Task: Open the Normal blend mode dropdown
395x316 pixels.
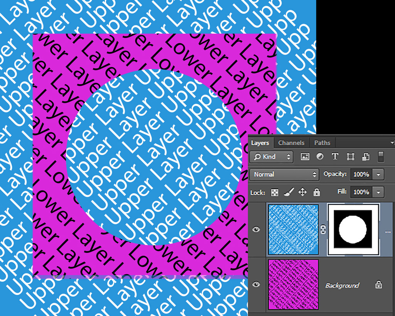Action: tap(284, 174)
